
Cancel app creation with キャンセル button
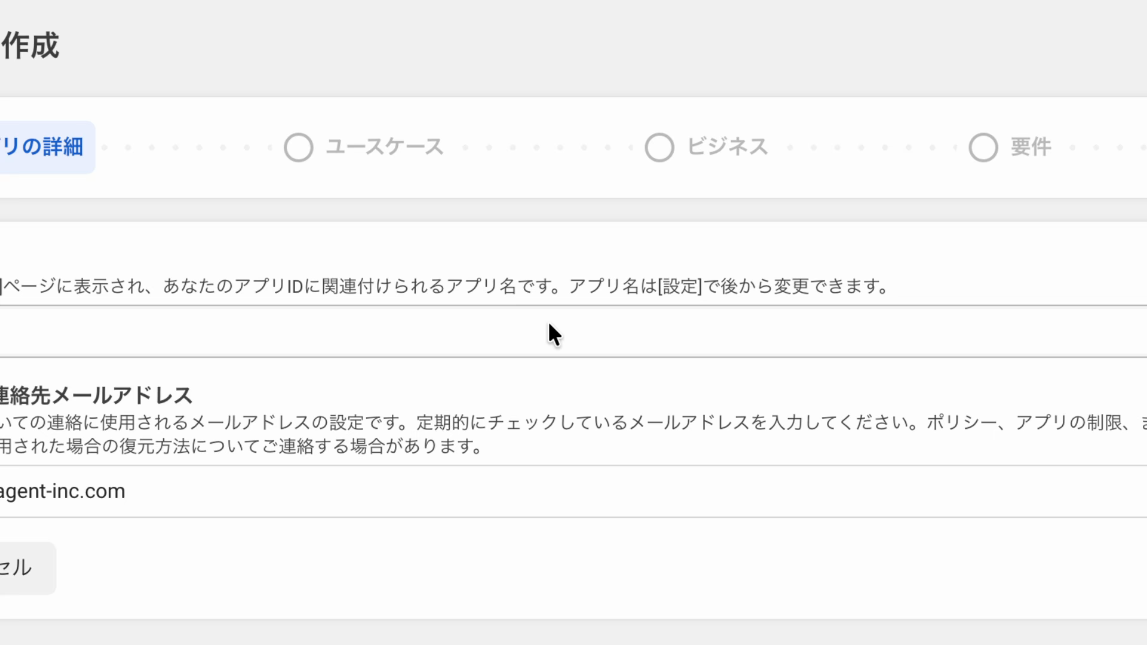[27, 567]
